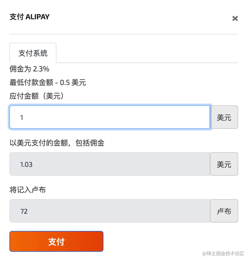
Task: Switch to the 支付系统 tab
Action: tap(33, 53)
